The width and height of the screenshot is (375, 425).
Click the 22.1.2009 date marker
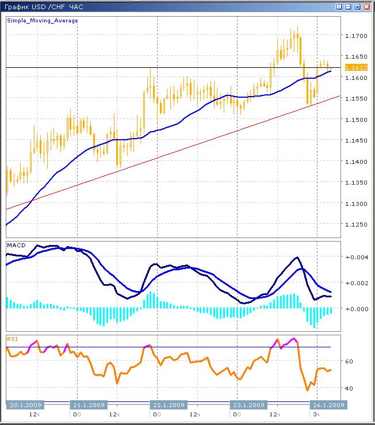click(x=167, y=405)
